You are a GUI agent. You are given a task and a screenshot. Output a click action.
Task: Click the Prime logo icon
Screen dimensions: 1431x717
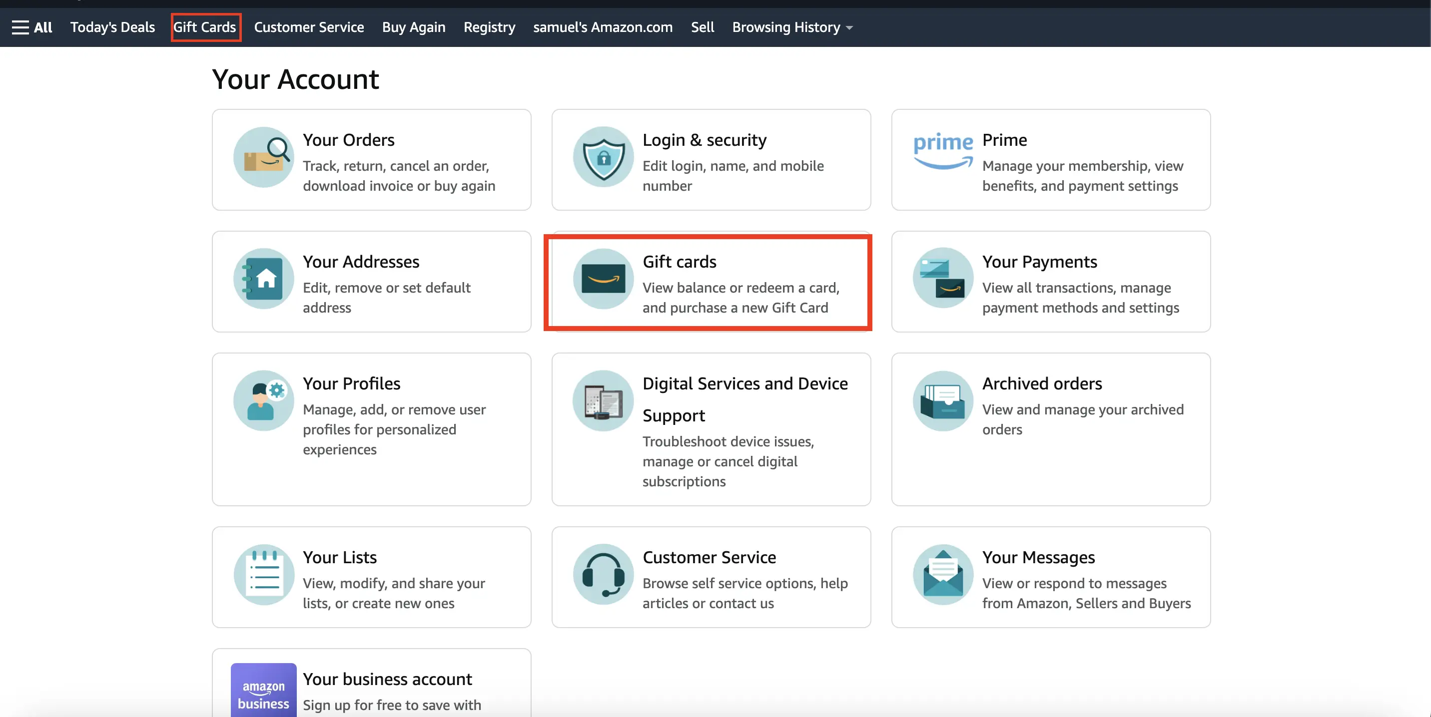point(943,150)
